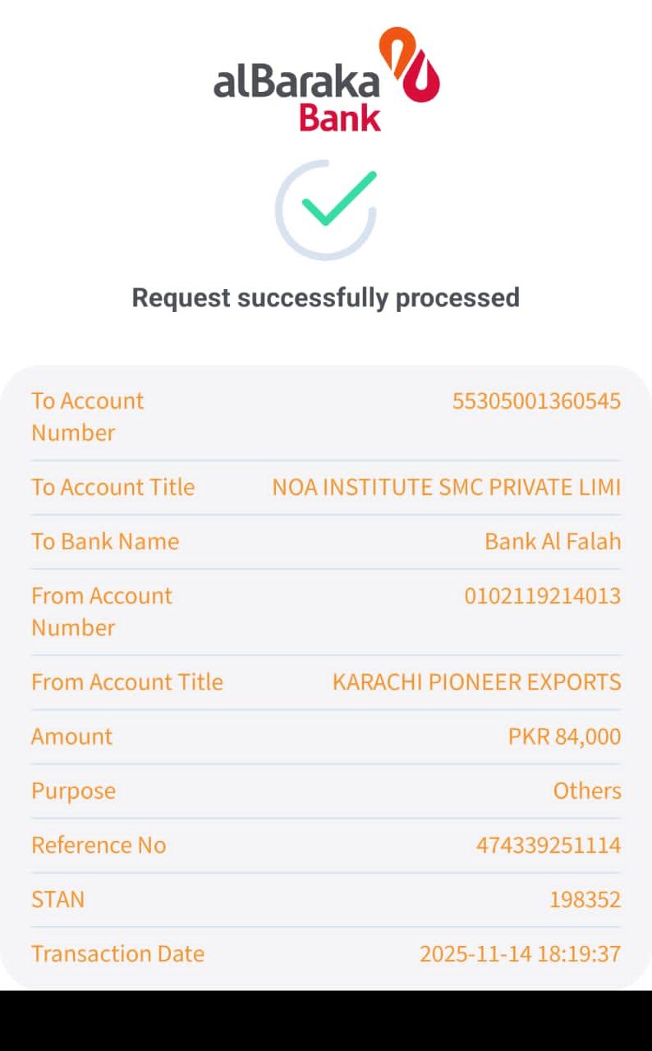Viewport: 652px width, 1051px height.
Task: Tap the Bank Al Falah value
Action: (x=553, y=541)
